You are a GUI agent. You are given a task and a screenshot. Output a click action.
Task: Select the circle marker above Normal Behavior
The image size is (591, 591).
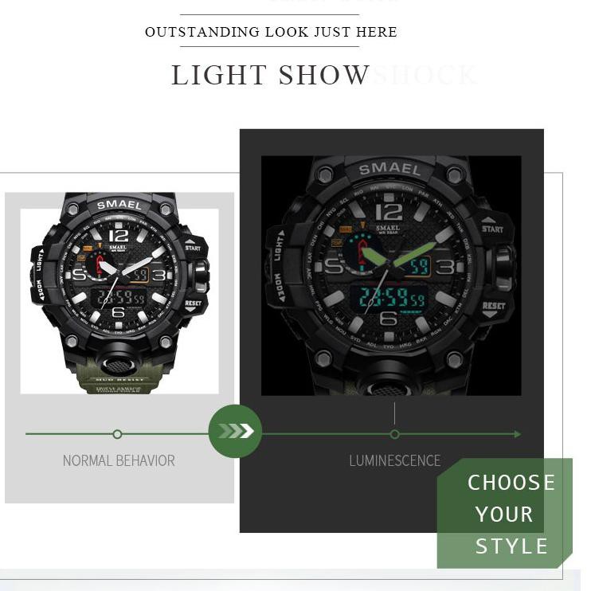click(117, 434)
